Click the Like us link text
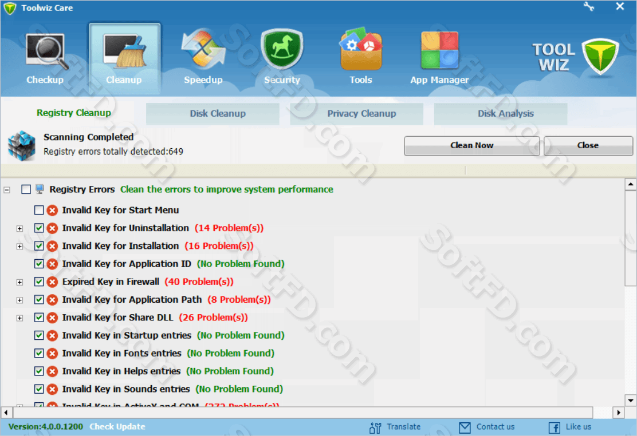This screenshot has height=436, width=637. click(579, 427)
